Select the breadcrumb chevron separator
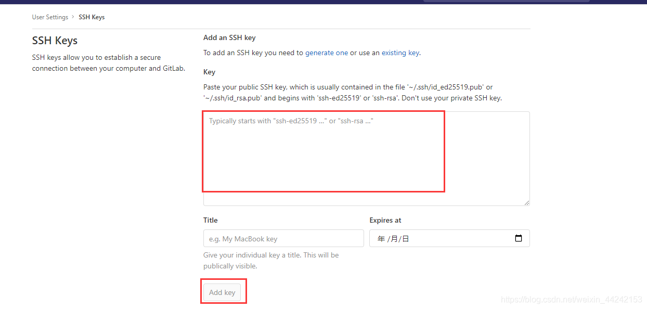This screenshot has width=647, height=309. click(x=73, y=17)
